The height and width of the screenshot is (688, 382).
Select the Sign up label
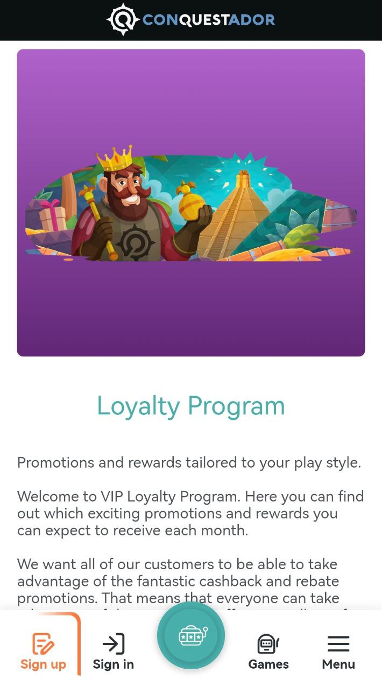(43, 664)
